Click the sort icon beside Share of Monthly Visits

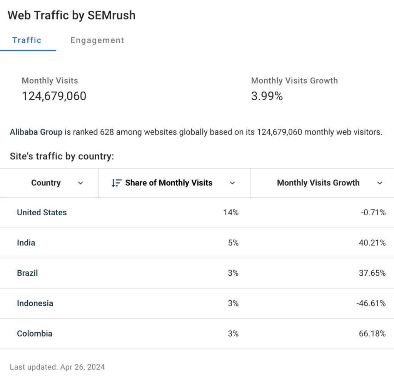tap(116, 183)
